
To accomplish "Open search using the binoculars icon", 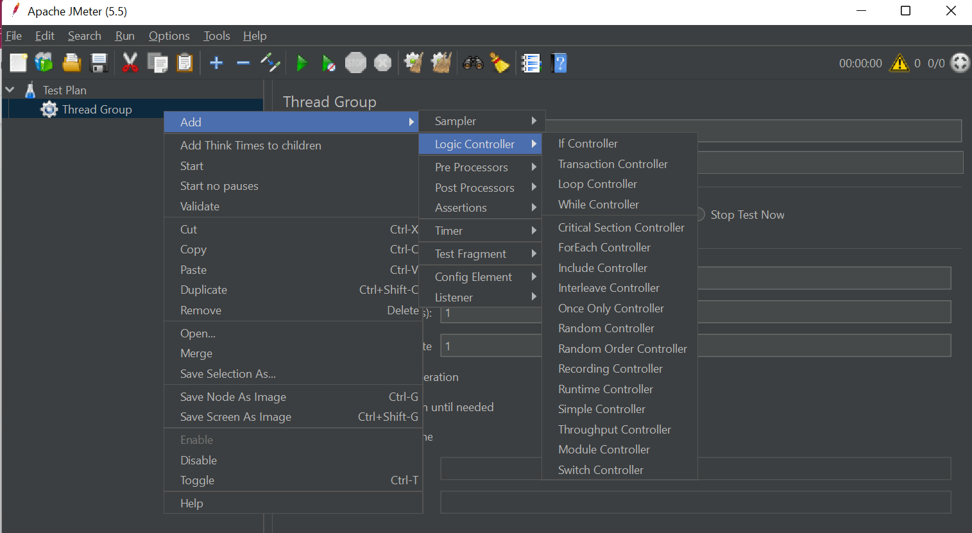I will (x=473, y=62).
